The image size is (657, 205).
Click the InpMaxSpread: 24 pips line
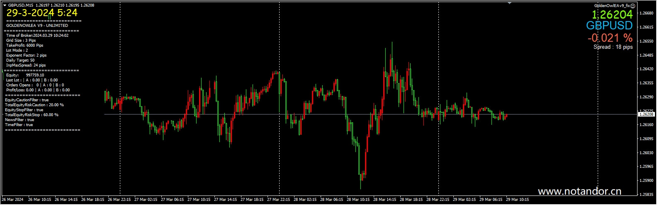point(26,65)
